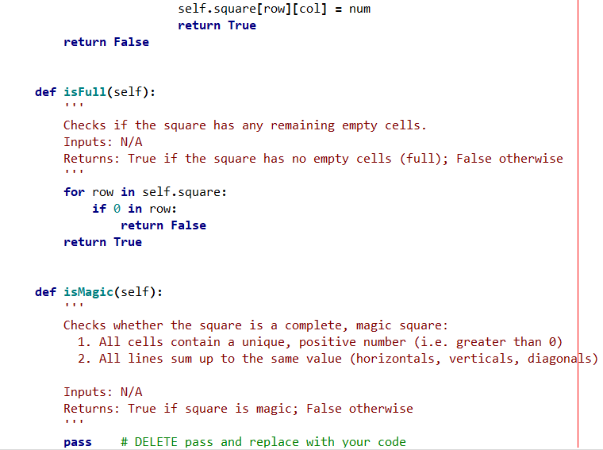Click the opening triple quotes of the isFull docstring
Viewport: 603px width, 450px height.
(x=74, y=104)
